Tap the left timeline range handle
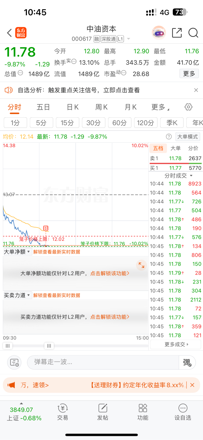This screenshot has height=440, width=203. pos(8,346)
